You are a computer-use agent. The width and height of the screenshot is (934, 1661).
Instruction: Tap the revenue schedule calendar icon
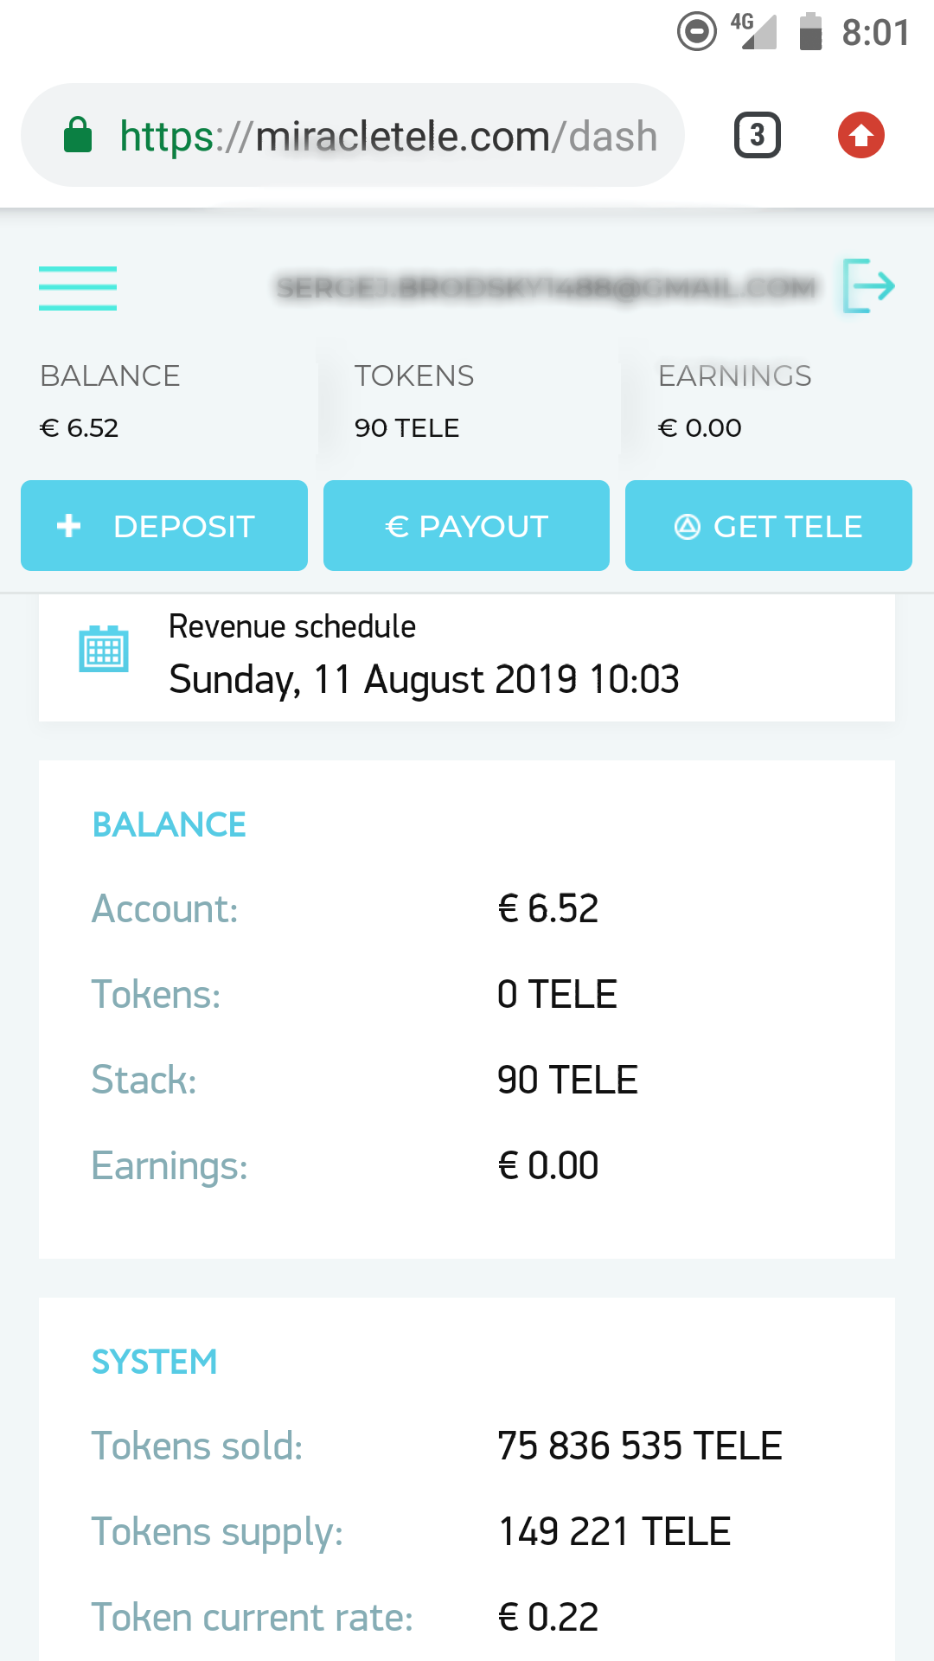[x=104, y=649]
